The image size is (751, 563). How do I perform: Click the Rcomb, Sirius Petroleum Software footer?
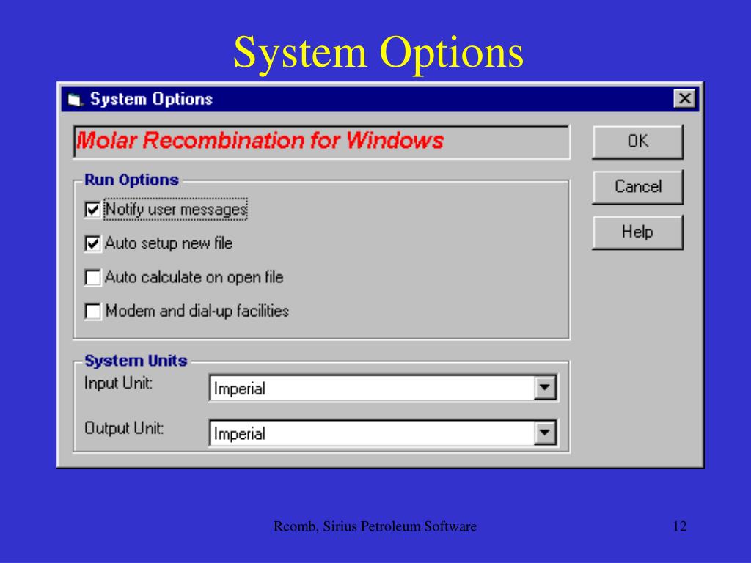(x=375, y=526)
